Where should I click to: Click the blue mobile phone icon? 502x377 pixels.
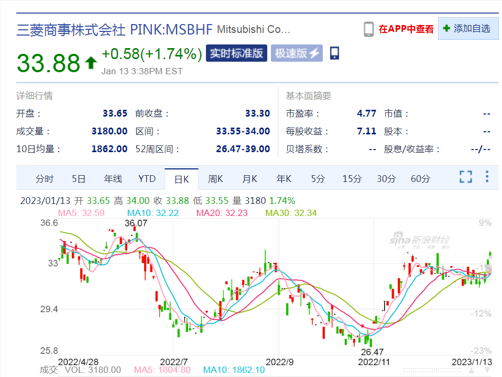coord(334,53)
